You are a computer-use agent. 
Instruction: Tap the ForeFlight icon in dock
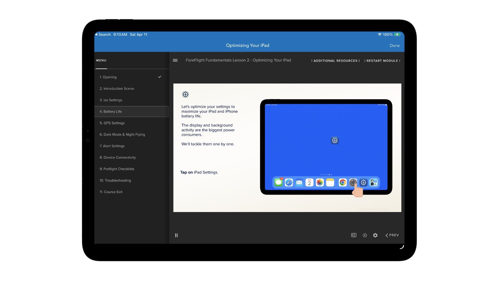(x=363, y=183)
